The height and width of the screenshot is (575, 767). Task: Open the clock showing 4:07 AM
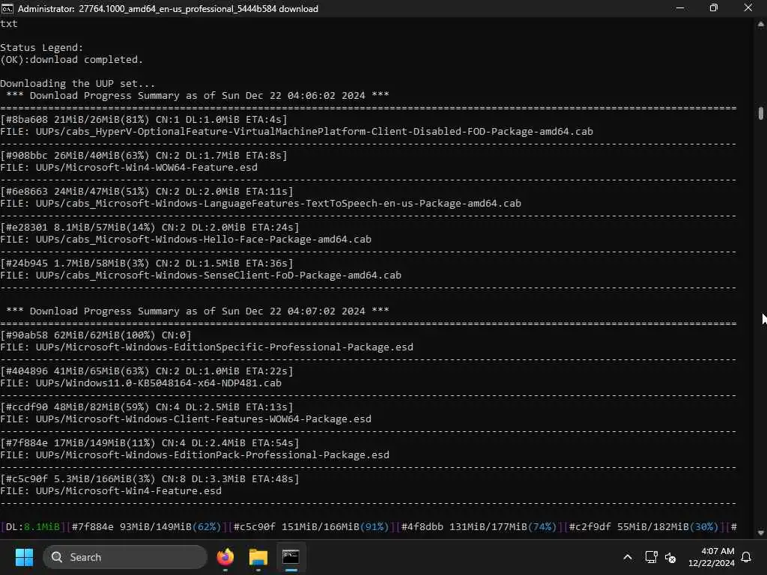pyautogui.click(x=712, y=557)
